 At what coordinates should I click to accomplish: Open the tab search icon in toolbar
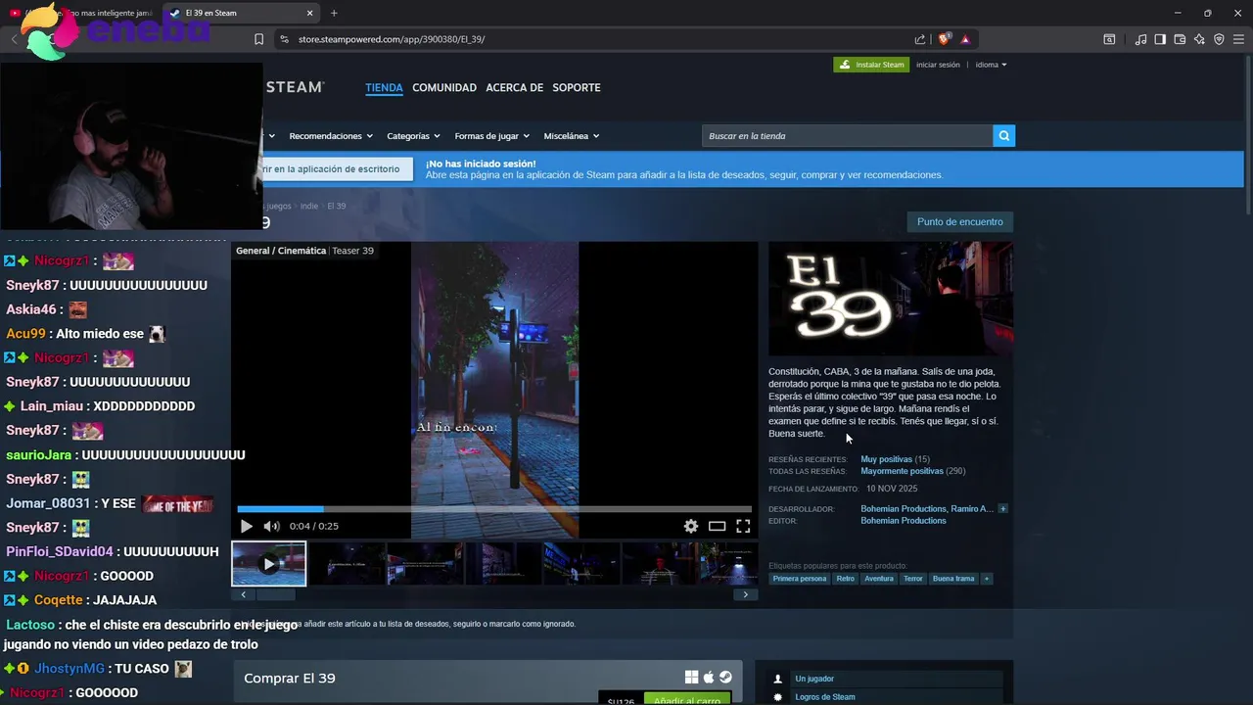(x=1109, y=39)
